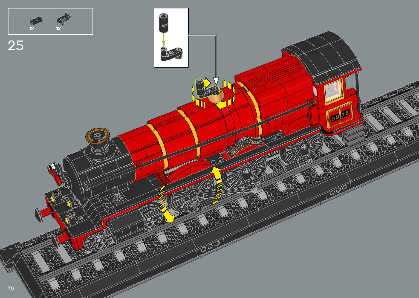
Task: Click the black crank piece in parts list
Action: coord(64,18)
